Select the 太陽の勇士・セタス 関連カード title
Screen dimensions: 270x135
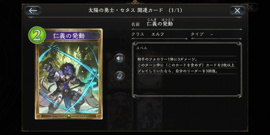[x=126, y=10]
